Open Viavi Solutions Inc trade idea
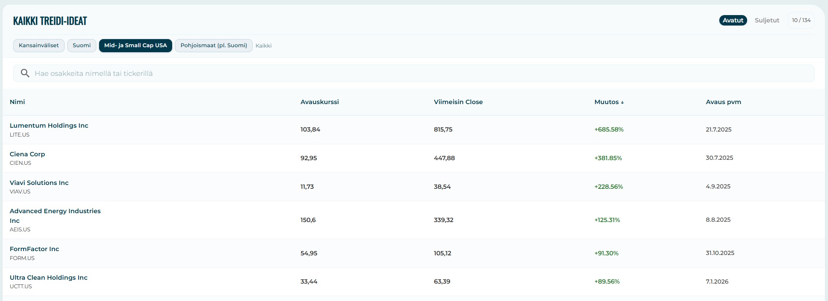 pyautogui.click(x=39, y=183)
